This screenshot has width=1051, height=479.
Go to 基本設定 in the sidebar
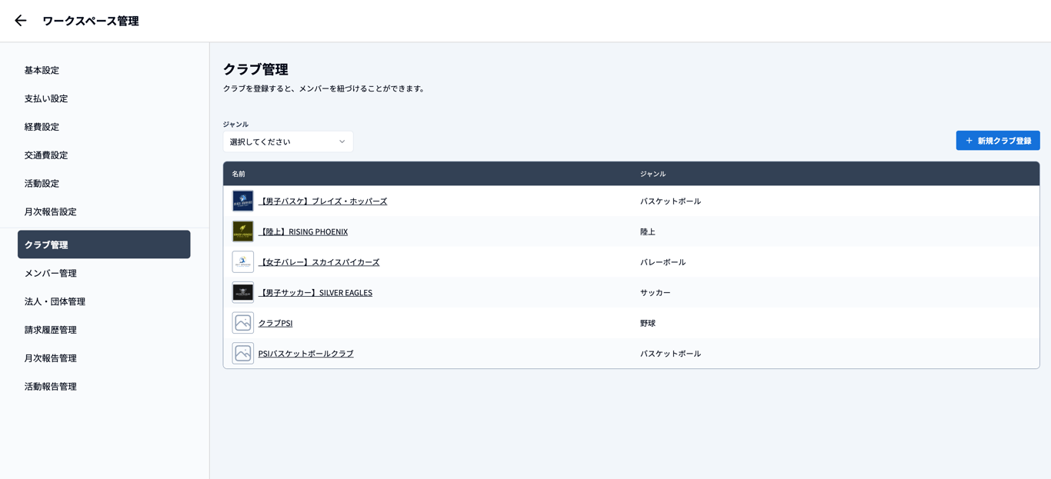pyautogui.click(x=42, y=70)
